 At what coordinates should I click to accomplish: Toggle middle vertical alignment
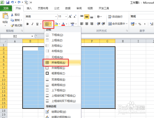[87, 17]
